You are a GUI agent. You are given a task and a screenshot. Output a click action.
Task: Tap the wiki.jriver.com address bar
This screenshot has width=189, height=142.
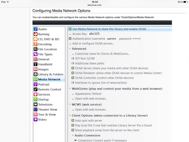(94, 5)
